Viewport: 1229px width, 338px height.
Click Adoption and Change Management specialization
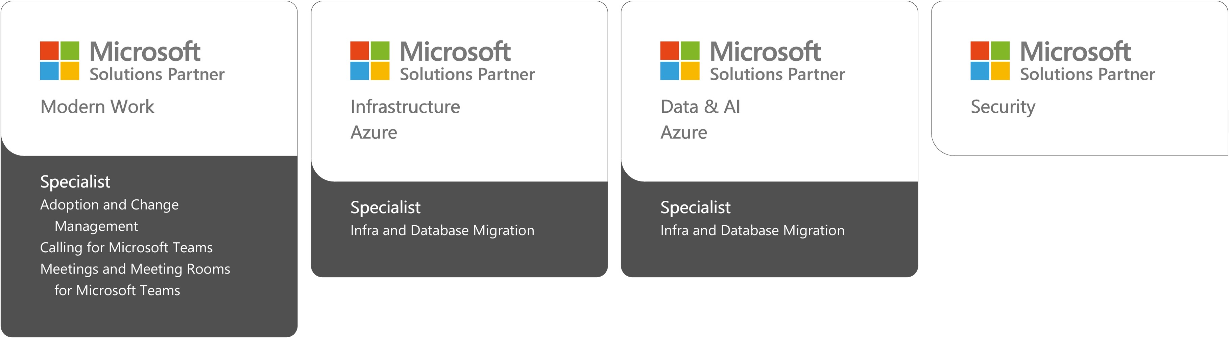click(109, 215)
